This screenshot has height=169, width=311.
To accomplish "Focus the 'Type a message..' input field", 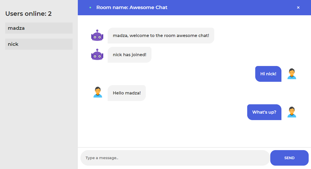I will click(x=175, y=158).
